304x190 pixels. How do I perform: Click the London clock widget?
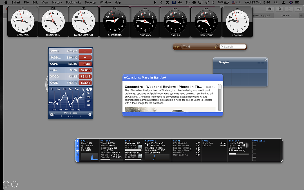pyautogui.click(x=238, y=22)
